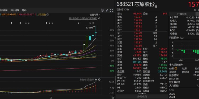Click the info icon beside 芯原股份
The height and width of the screenshot is (99, 199).
point(156,6)
